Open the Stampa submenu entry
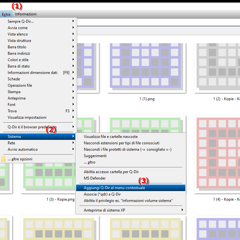The height and width of the screenshot is (240, 240). (x=38, y=92)
